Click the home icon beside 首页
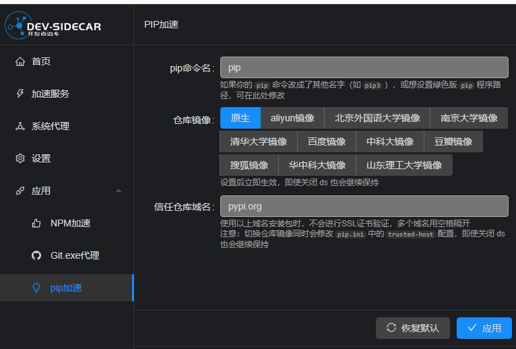The image size is (516, 349). point(20,61)
